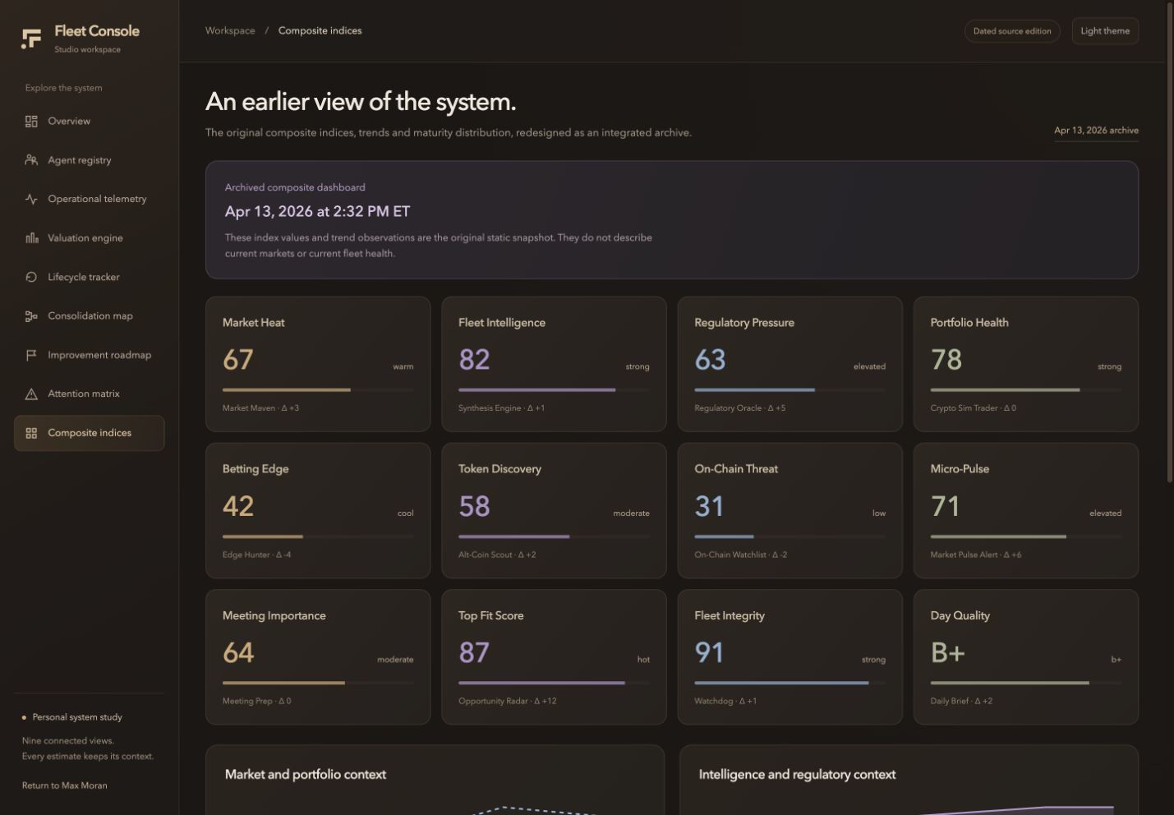Click the Betting Edge value 42
Viewport: 1174px width, 815px height.
[238, 506]
